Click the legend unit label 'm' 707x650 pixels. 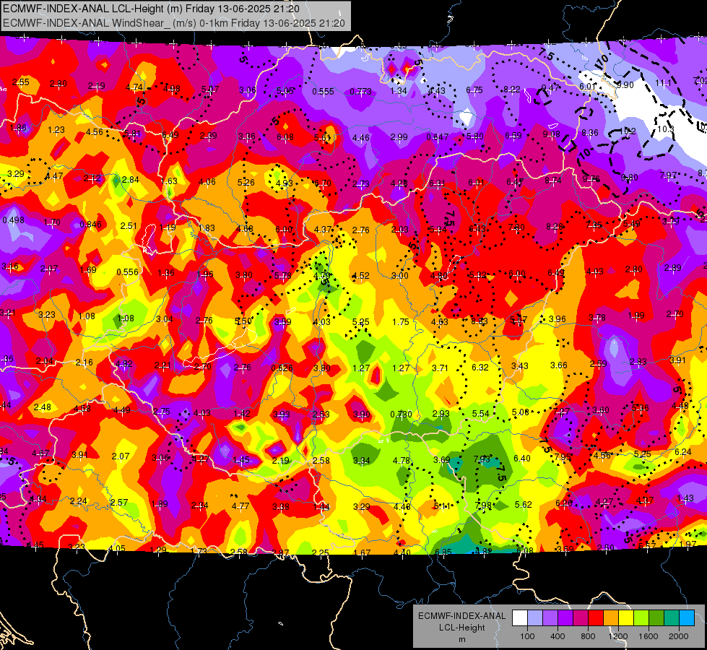point(461,639)
